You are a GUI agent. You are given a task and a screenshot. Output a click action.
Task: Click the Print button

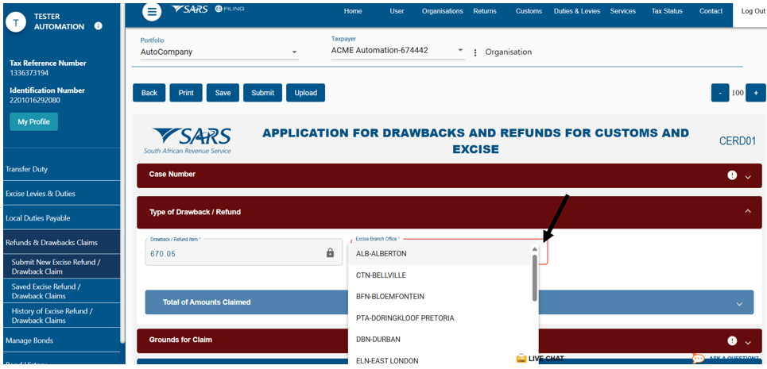tap(186, 93)
